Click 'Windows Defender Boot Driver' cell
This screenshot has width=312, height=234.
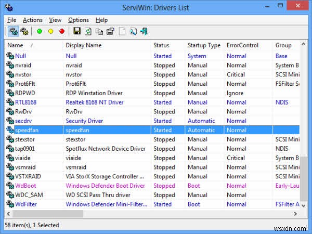[105, 186]
